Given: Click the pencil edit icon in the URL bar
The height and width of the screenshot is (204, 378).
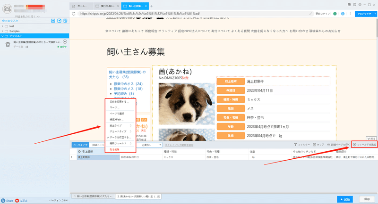Looking at the screenshot, I should (310, 14).
